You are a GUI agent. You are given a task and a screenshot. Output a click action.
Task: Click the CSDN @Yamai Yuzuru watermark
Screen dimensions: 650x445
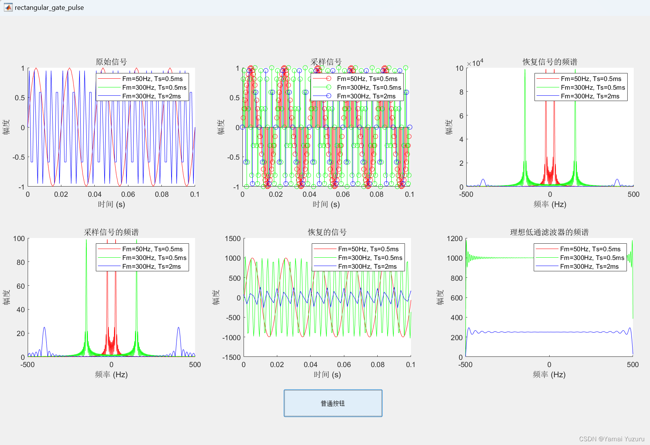(x=611, y=439)
